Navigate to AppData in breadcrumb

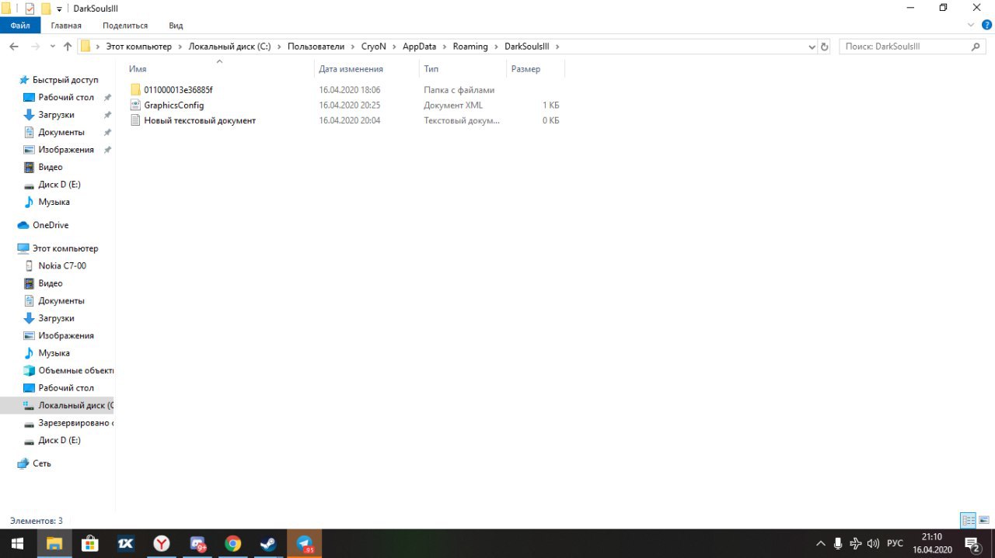[419, 47]
